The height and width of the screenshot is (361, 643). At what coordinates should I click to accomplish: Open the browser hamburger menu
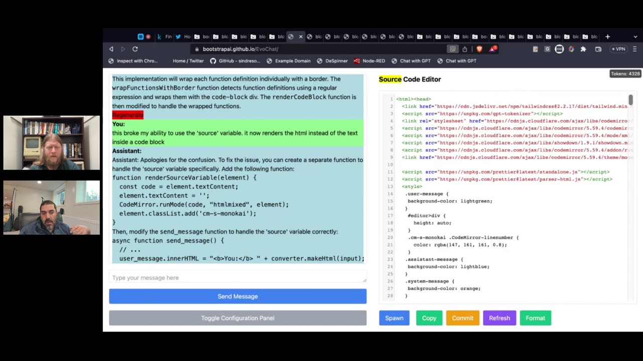(x=635, y=49)
